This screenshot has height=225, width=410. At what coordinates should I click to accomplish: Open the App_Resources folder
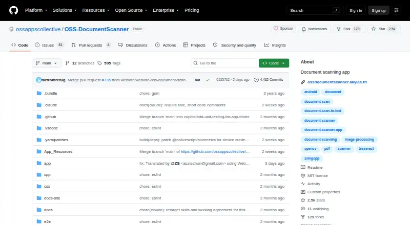tap(58, 152)
